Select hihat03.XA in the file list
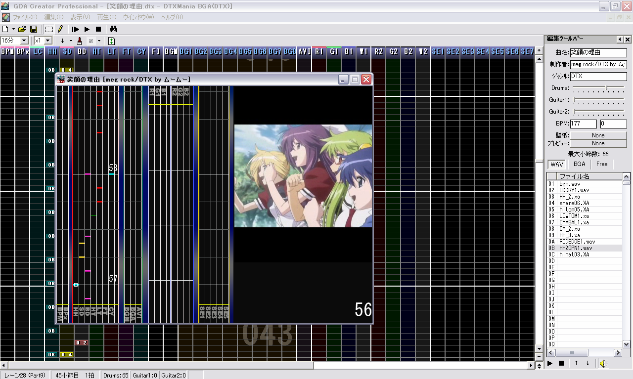This screenshot has height=379, width=633. 585,254
